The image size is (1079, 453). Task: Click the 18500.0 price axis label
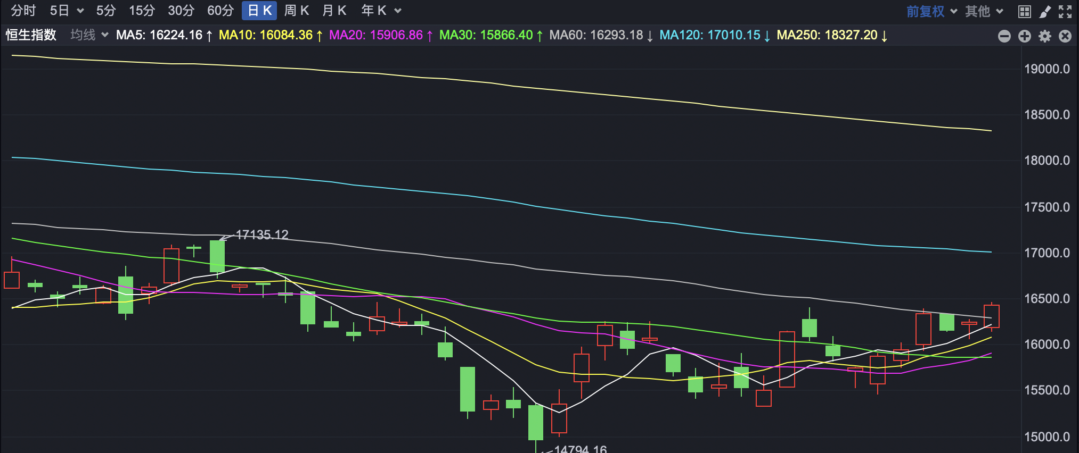(1047, 115)
